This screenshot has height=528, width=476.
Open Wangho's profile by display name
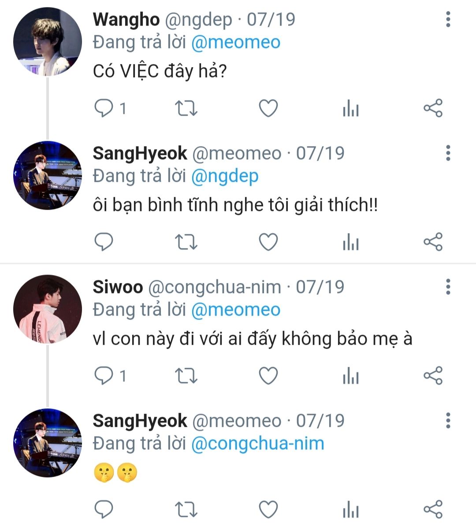pos(126,19)
